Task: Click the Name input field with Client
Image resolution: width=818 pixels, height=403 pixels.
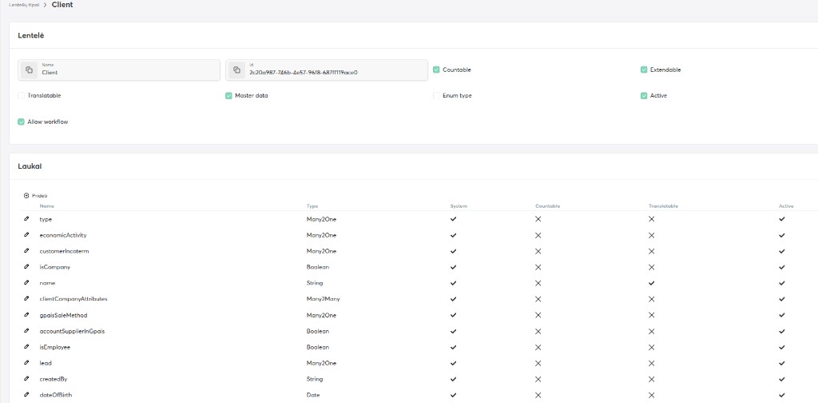Action: [119, 70]
